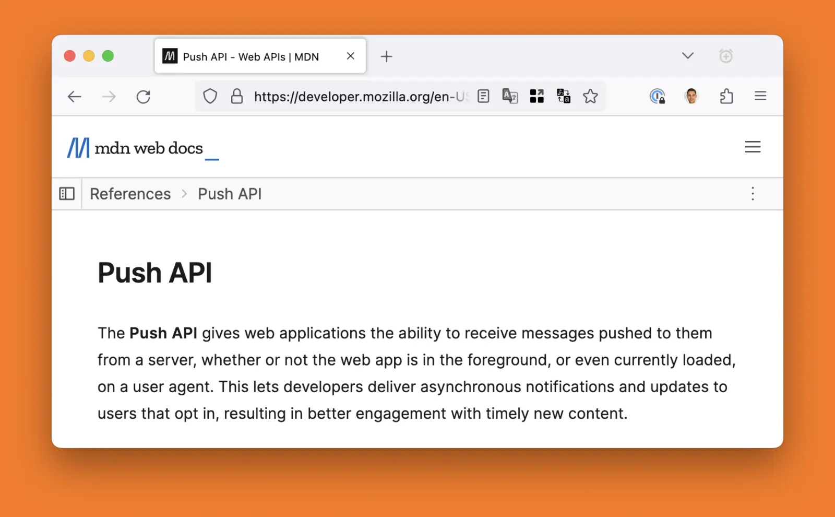Reload the current page
835x517 pixels.
pyautogui.click(x=144, y=96)
